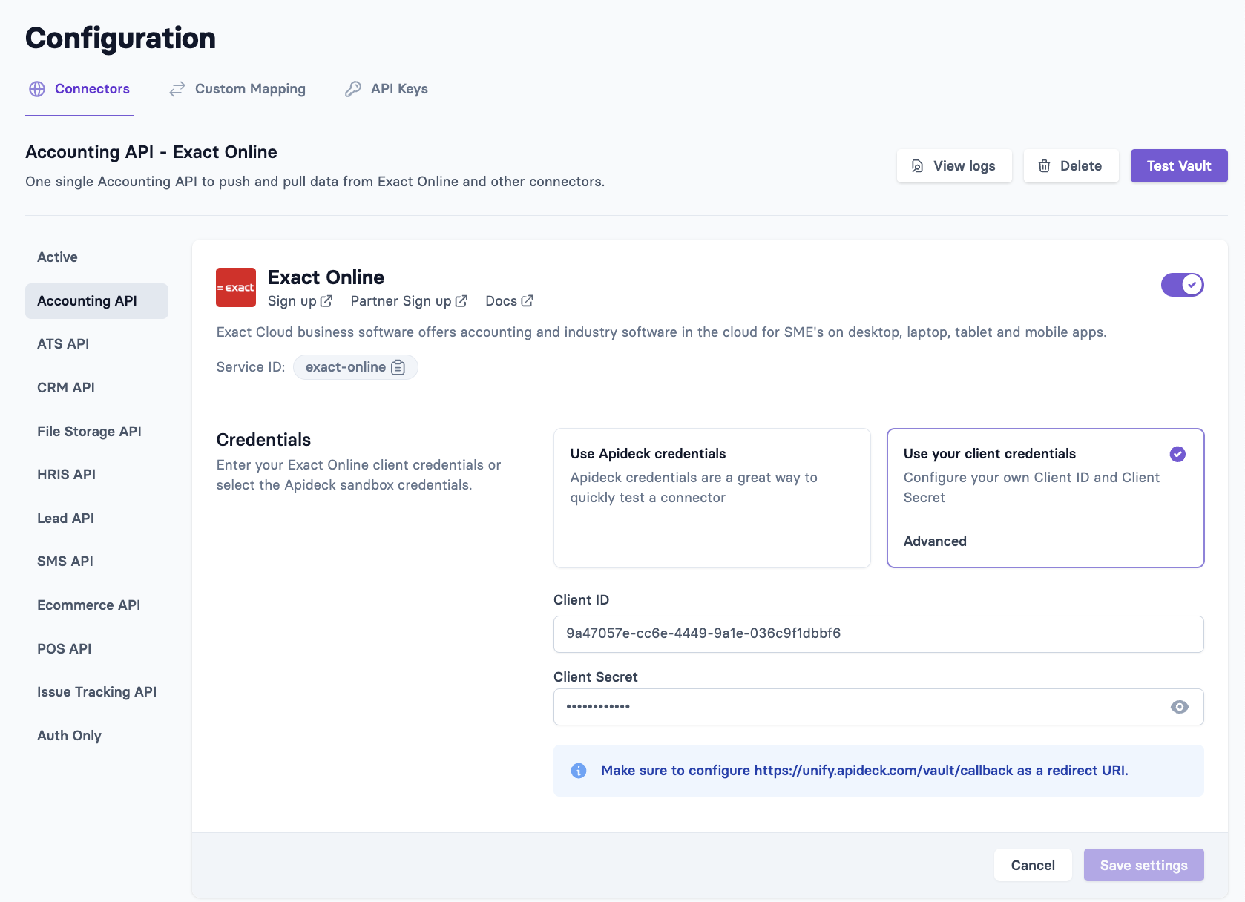Click the external link icon beside Sign up
Viewport: 1245px width, 902px height.
[x=326, y=301]
